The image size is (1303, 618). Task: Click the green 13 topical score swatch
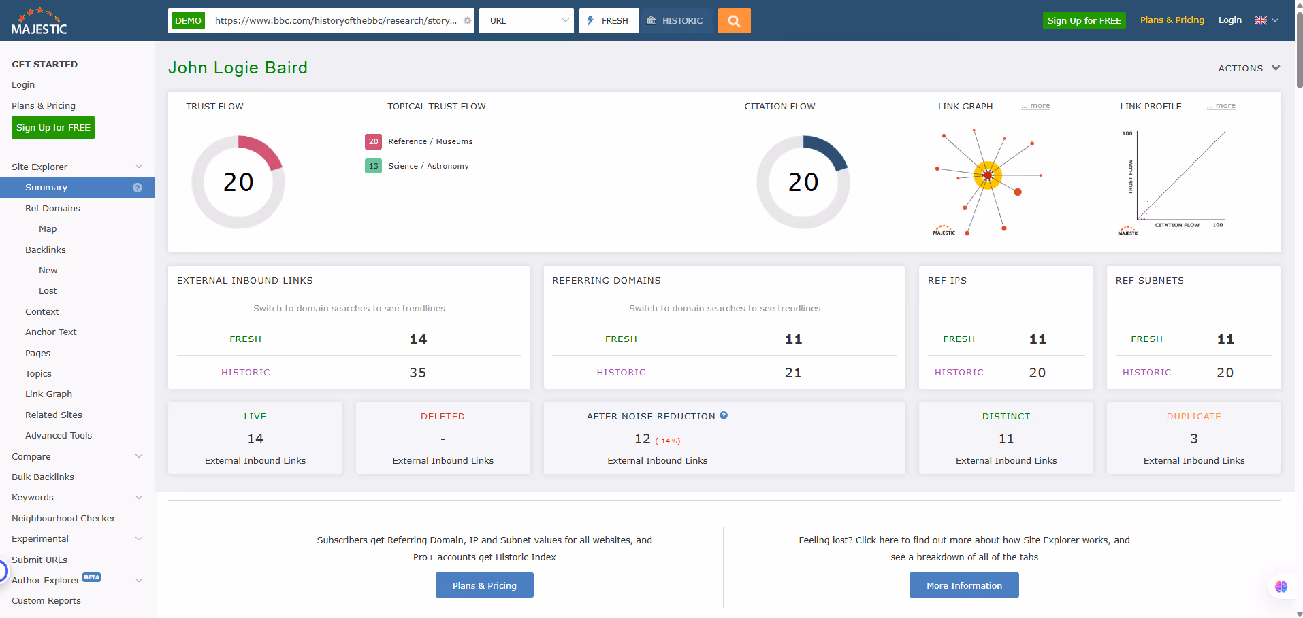coord(373,166)
